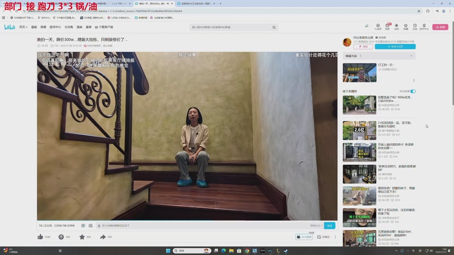Open the 打工的一天 video thumbnail
This screenshot has width=454, height=255.
point(359,73)
